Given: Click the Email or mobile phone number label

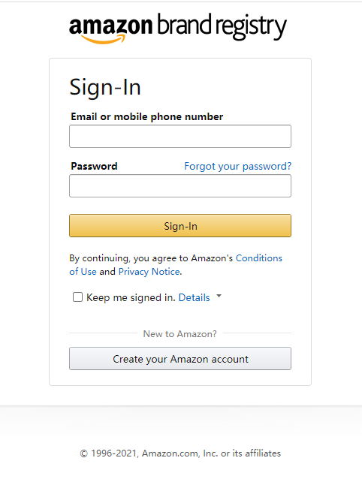Looking at the screenshot, I should click(147, 116).
